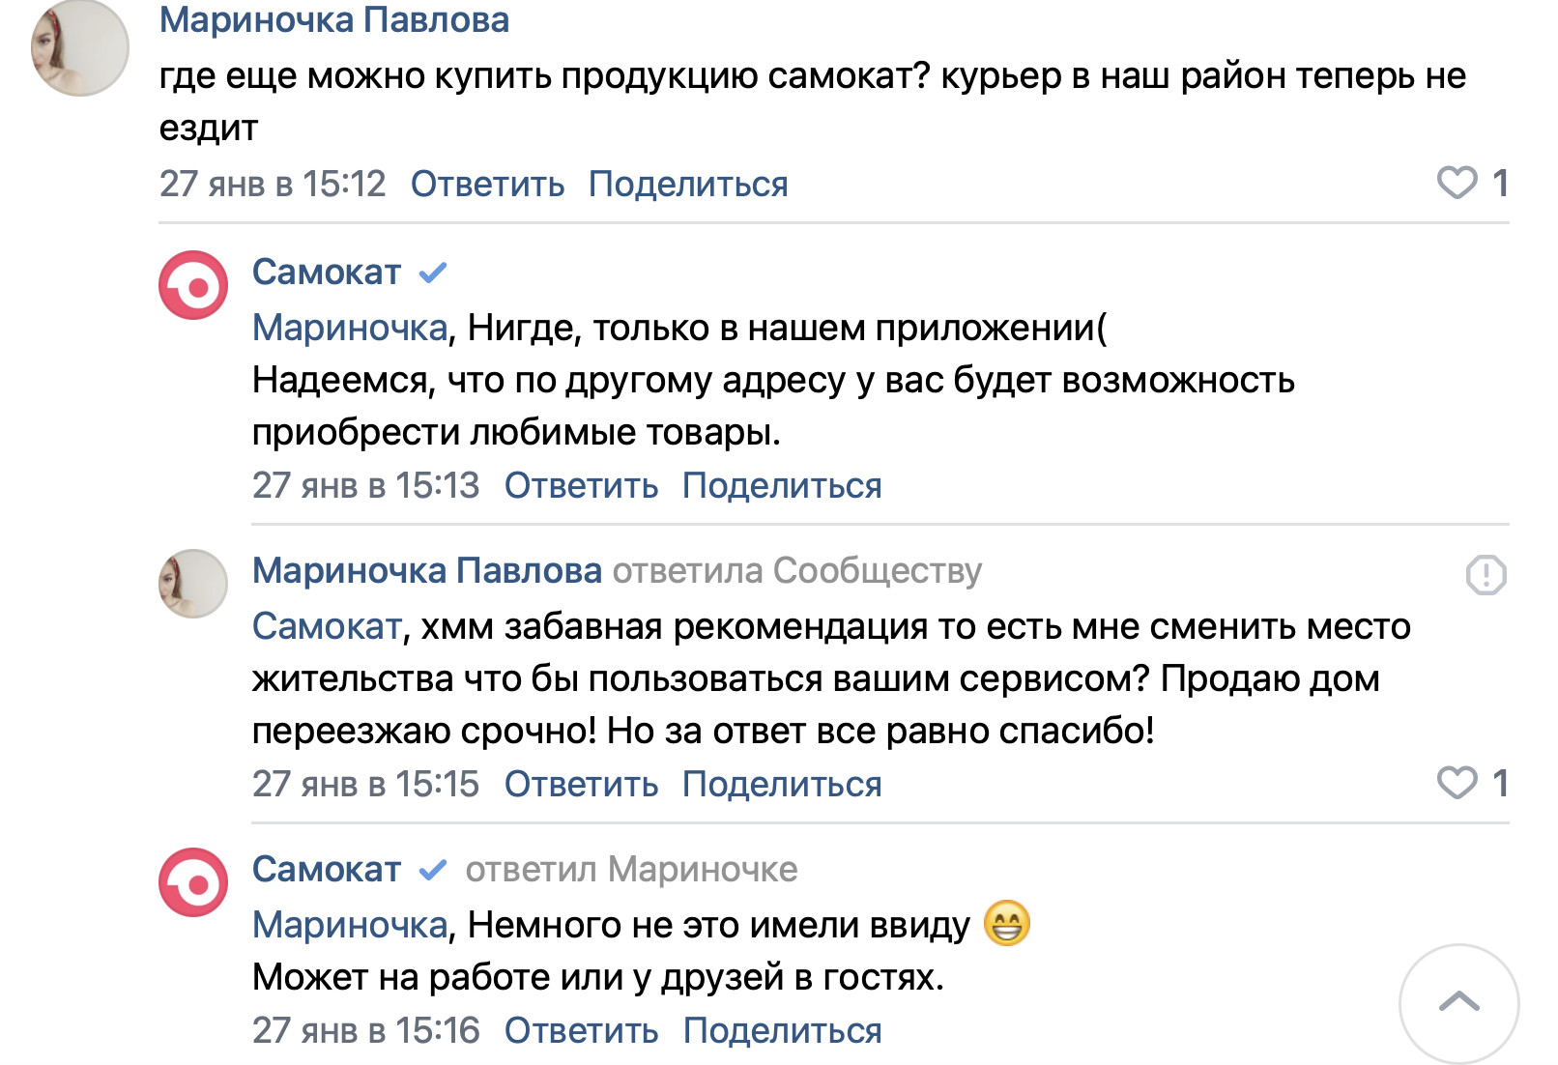Open the 27 янв в 15:13 timestamp link
Screen dimensions: 1558x1065
coord(365,485)
